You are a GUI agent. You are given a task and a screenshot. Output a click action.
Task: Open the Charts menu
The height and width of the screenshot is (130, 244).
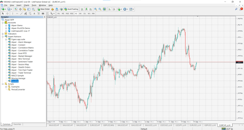click(26, 5)
